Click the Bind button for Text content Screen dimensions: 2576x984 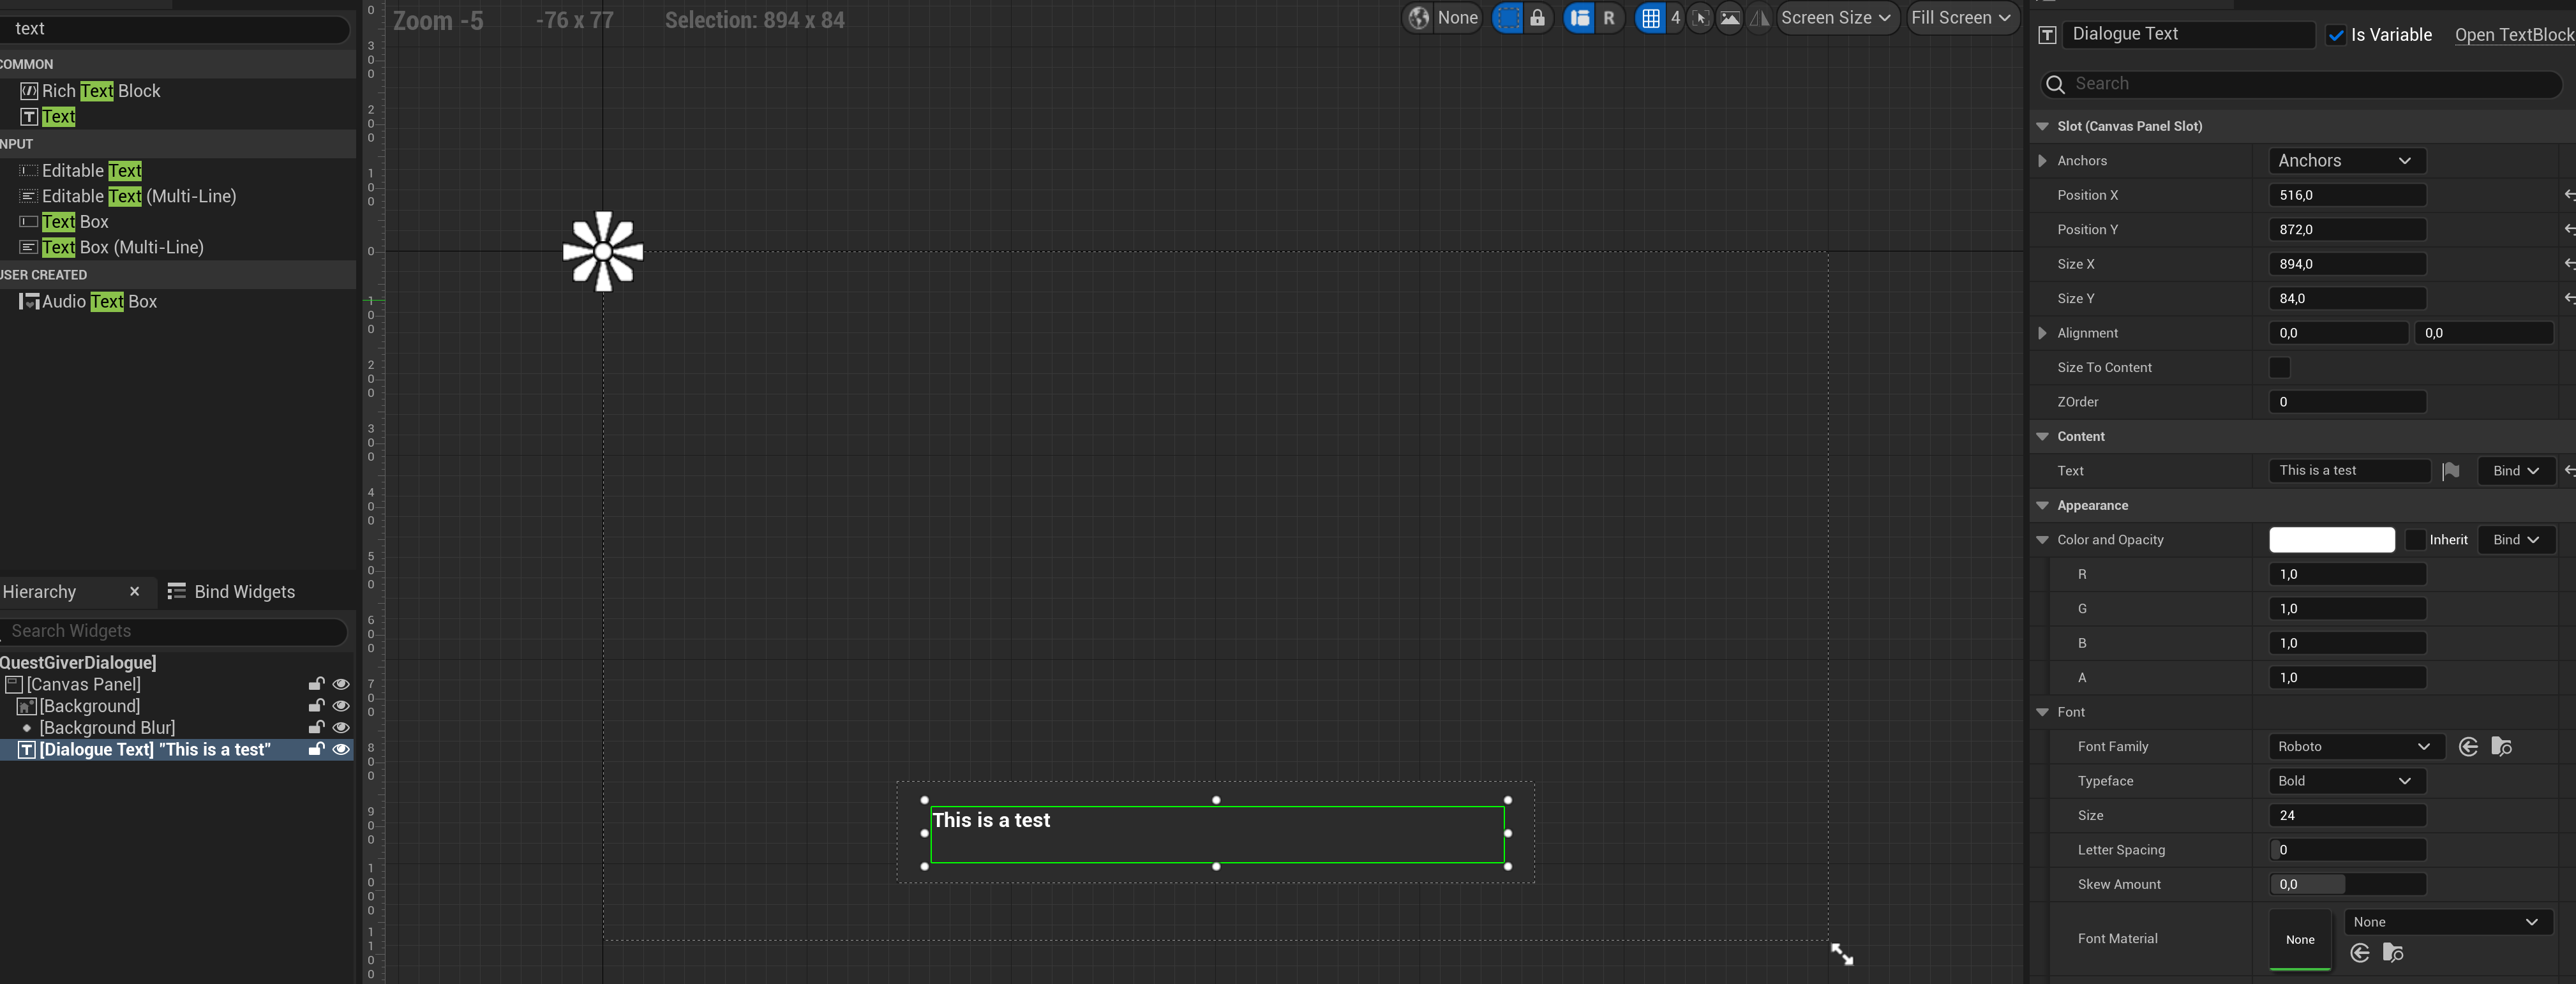[2515, 471]
